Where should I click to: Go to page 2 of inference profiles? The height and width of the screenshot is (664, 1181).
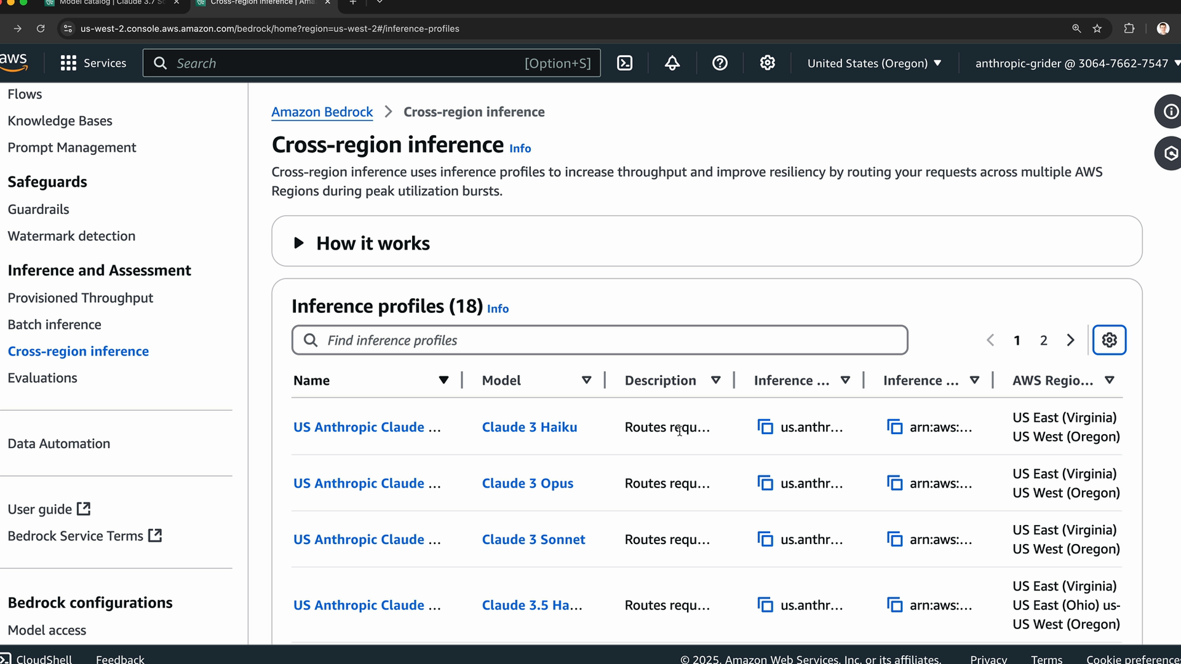(1043, 340)
